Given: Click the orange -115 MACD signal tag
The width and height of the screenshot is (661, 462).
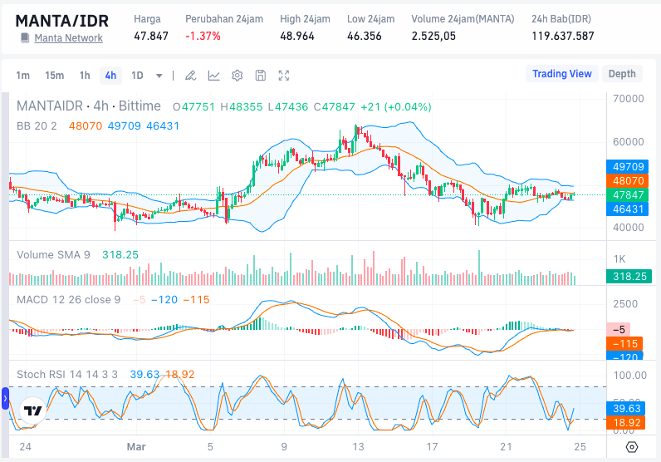Looking at the screenshot, I should point(624,344).
